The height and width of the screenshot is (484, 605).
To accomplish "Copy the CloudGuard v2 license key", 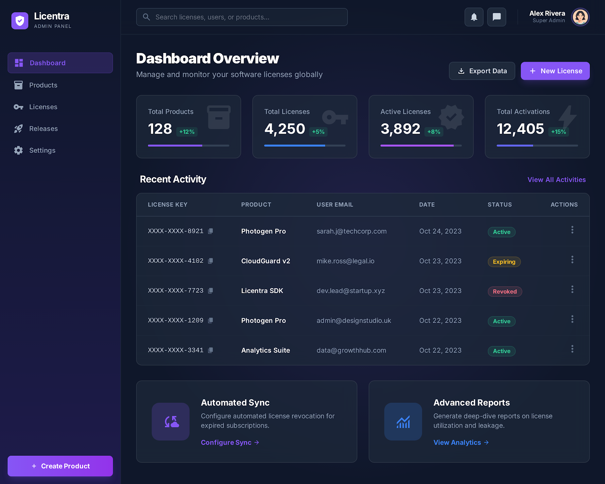I will point(210,261).
